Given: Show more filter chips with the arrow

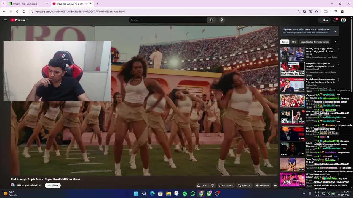Looking at the screenshot, I should [x=336, y=42].
